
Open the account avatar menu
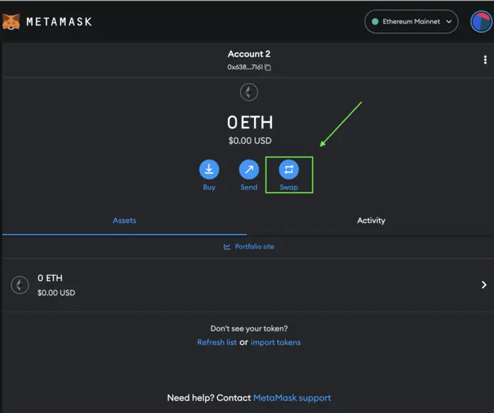point(481,22)
